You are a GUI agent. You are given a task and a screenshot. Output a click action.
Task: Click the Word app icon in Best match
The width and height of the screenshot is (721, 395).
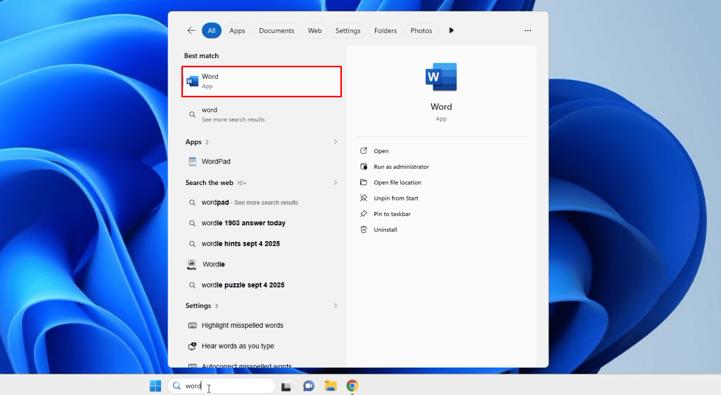pos(193,81)
